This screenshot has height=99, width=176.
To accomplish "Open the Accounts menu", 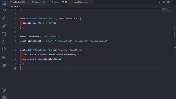I will [x=4, y=90].
